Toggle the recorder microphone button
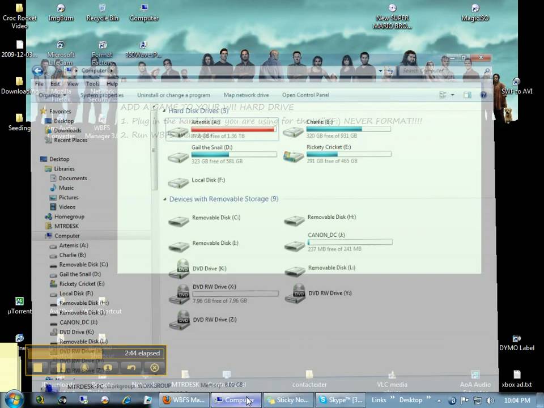Screen dimensions: 544x408 84,367
